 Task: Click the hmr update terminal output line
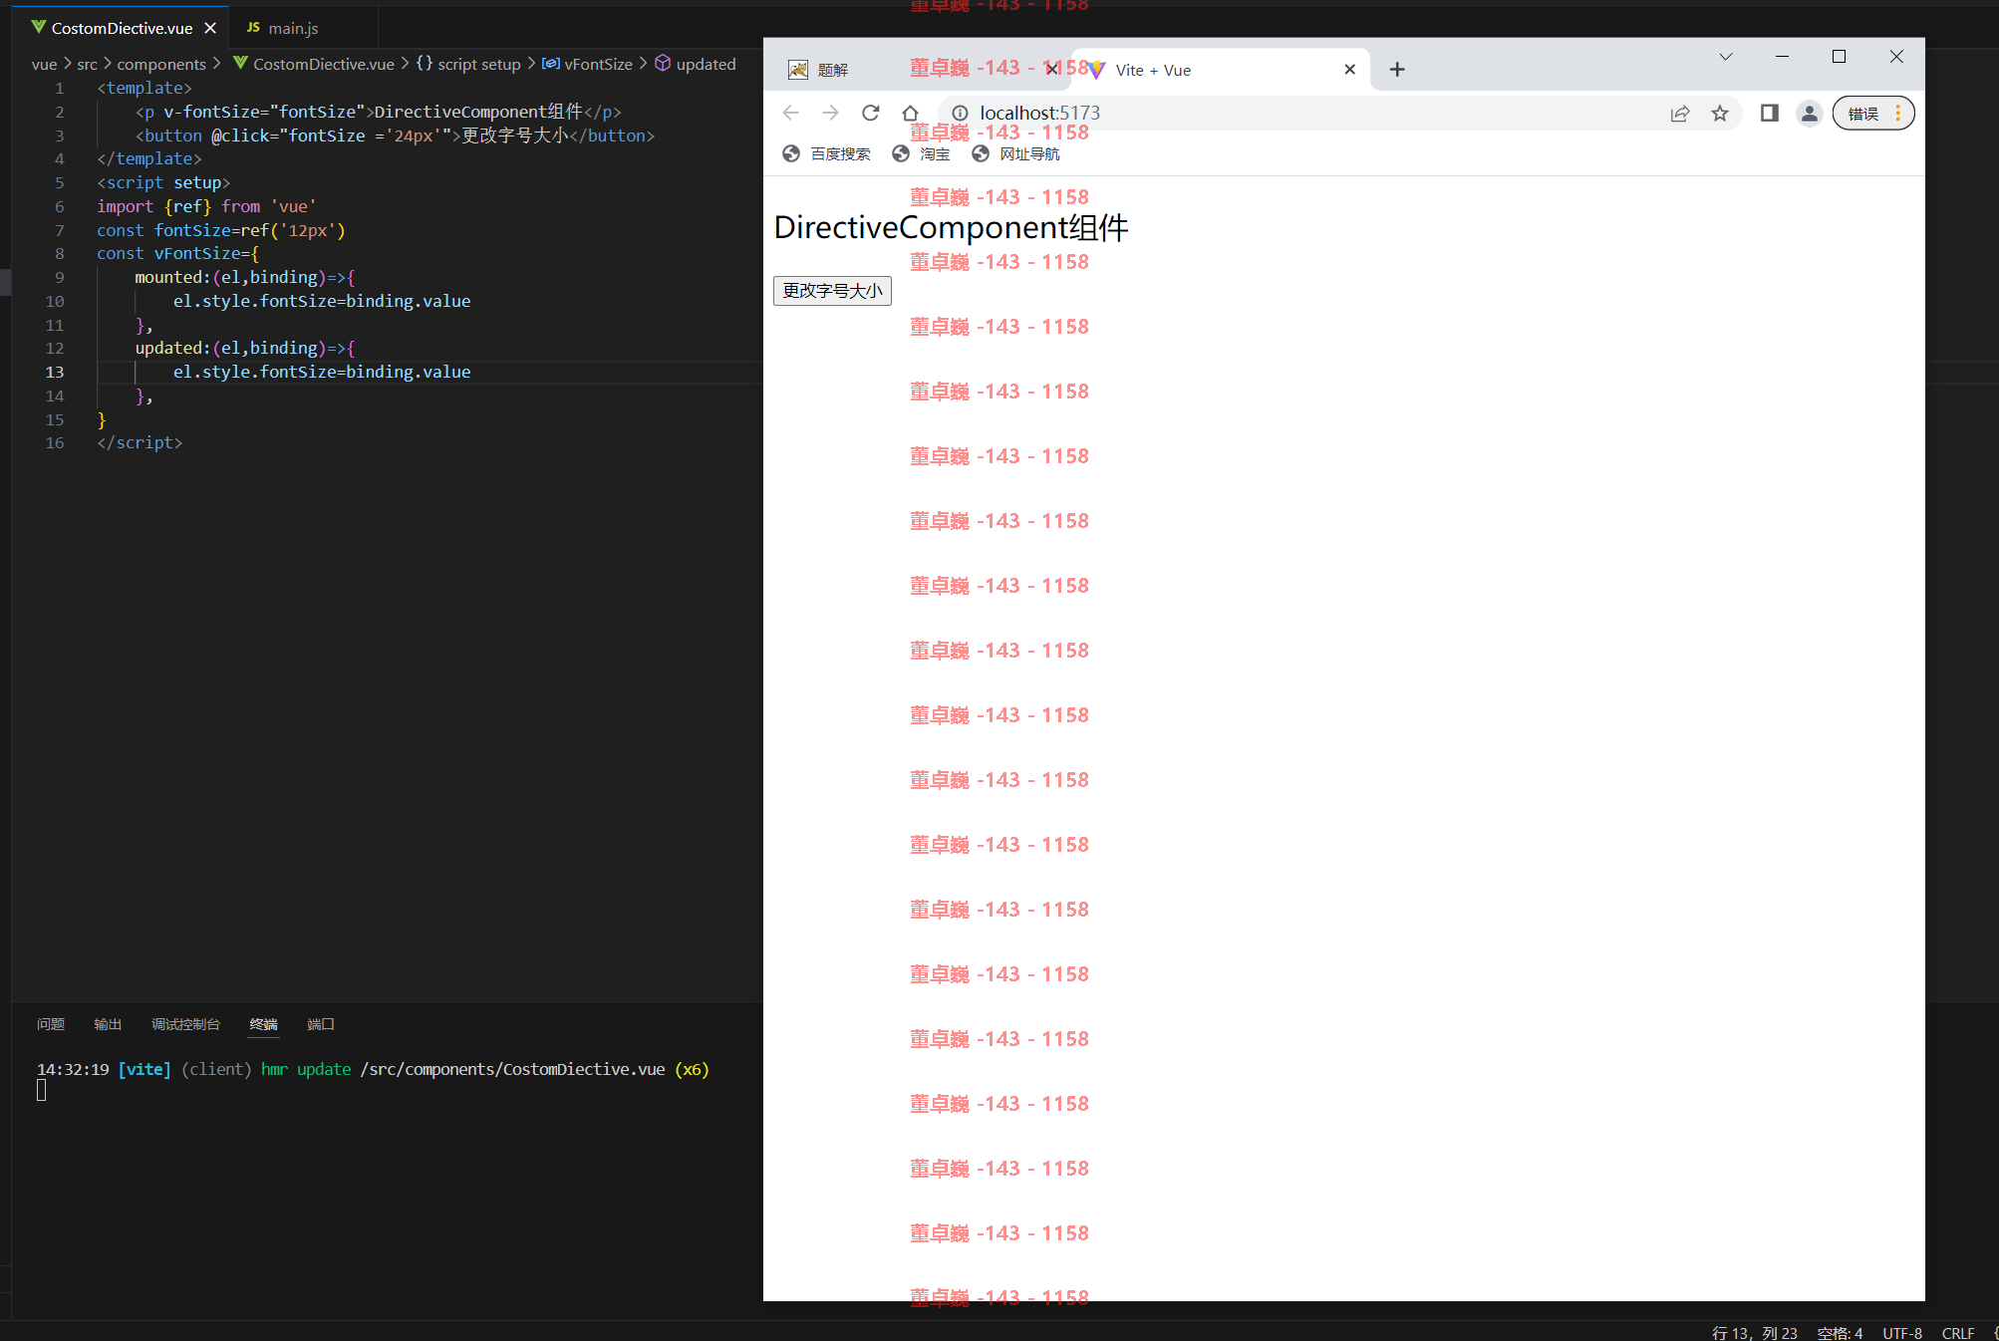[x=373, y=1069]
